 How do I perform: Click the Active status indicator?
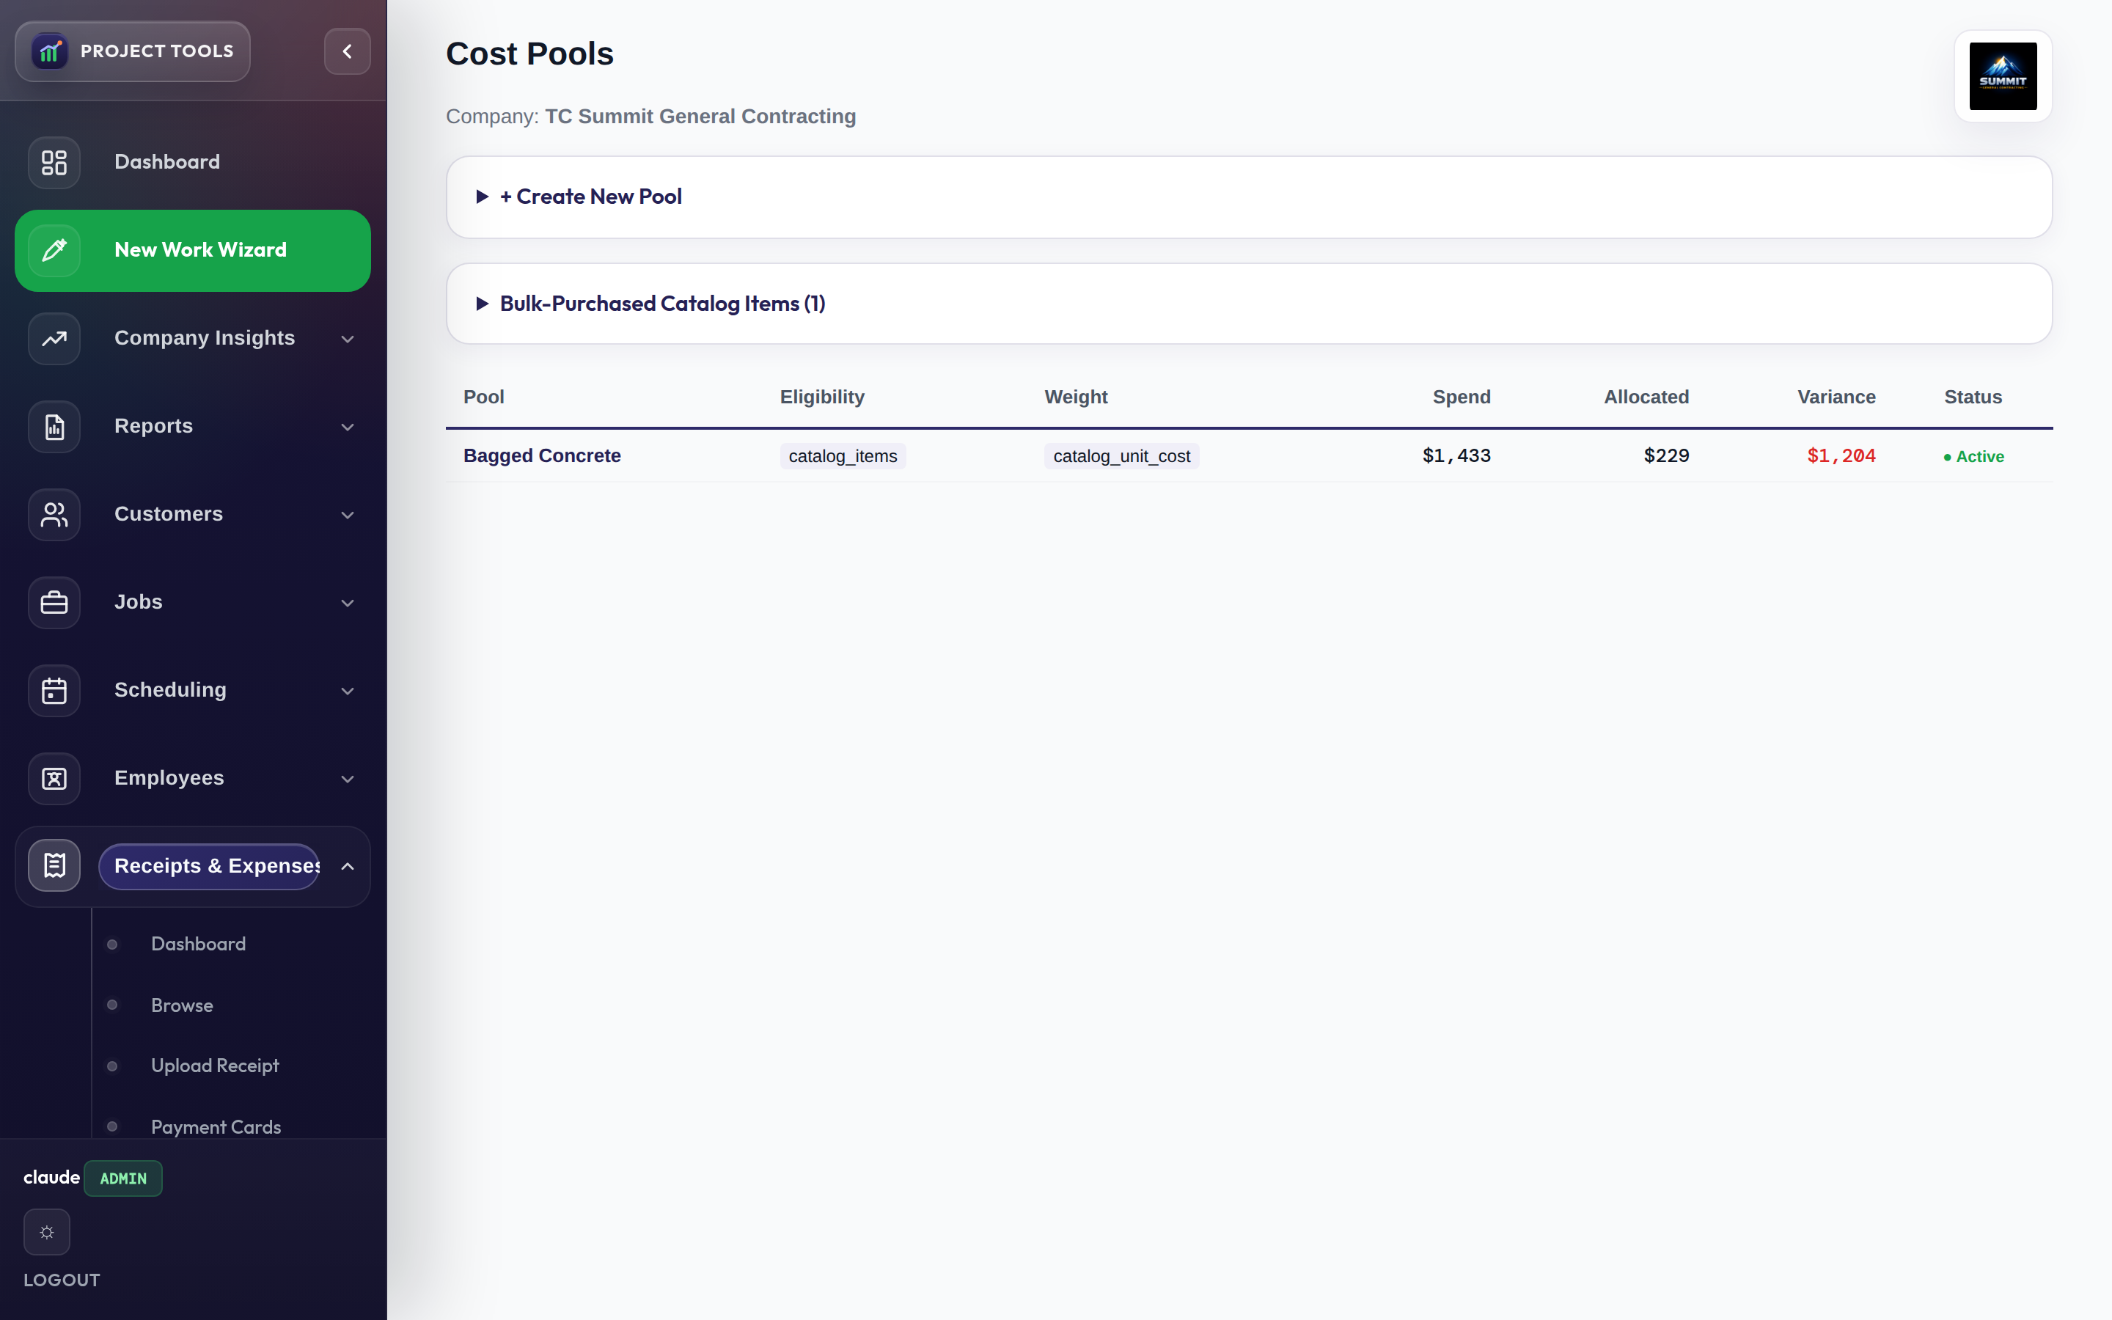coord(1973,457)
